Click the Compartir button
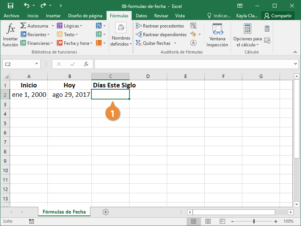301x226 pixels. [278, 16]
